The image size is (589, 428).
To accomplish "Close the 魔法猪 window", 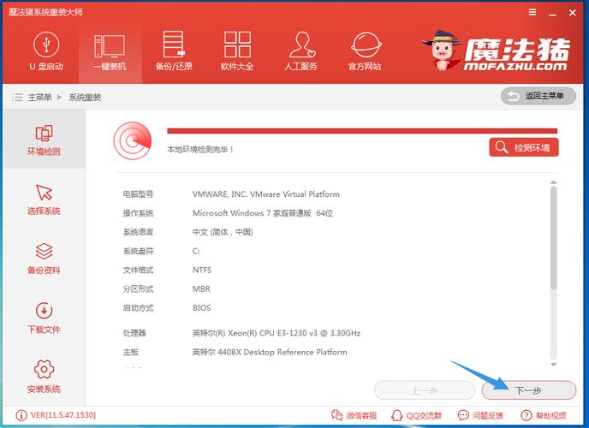I will [573, 13].
